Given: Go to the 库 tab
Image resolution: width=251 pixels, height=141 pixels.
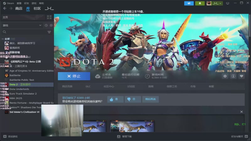Looking at the screenshot, I should tap(28, 8).
